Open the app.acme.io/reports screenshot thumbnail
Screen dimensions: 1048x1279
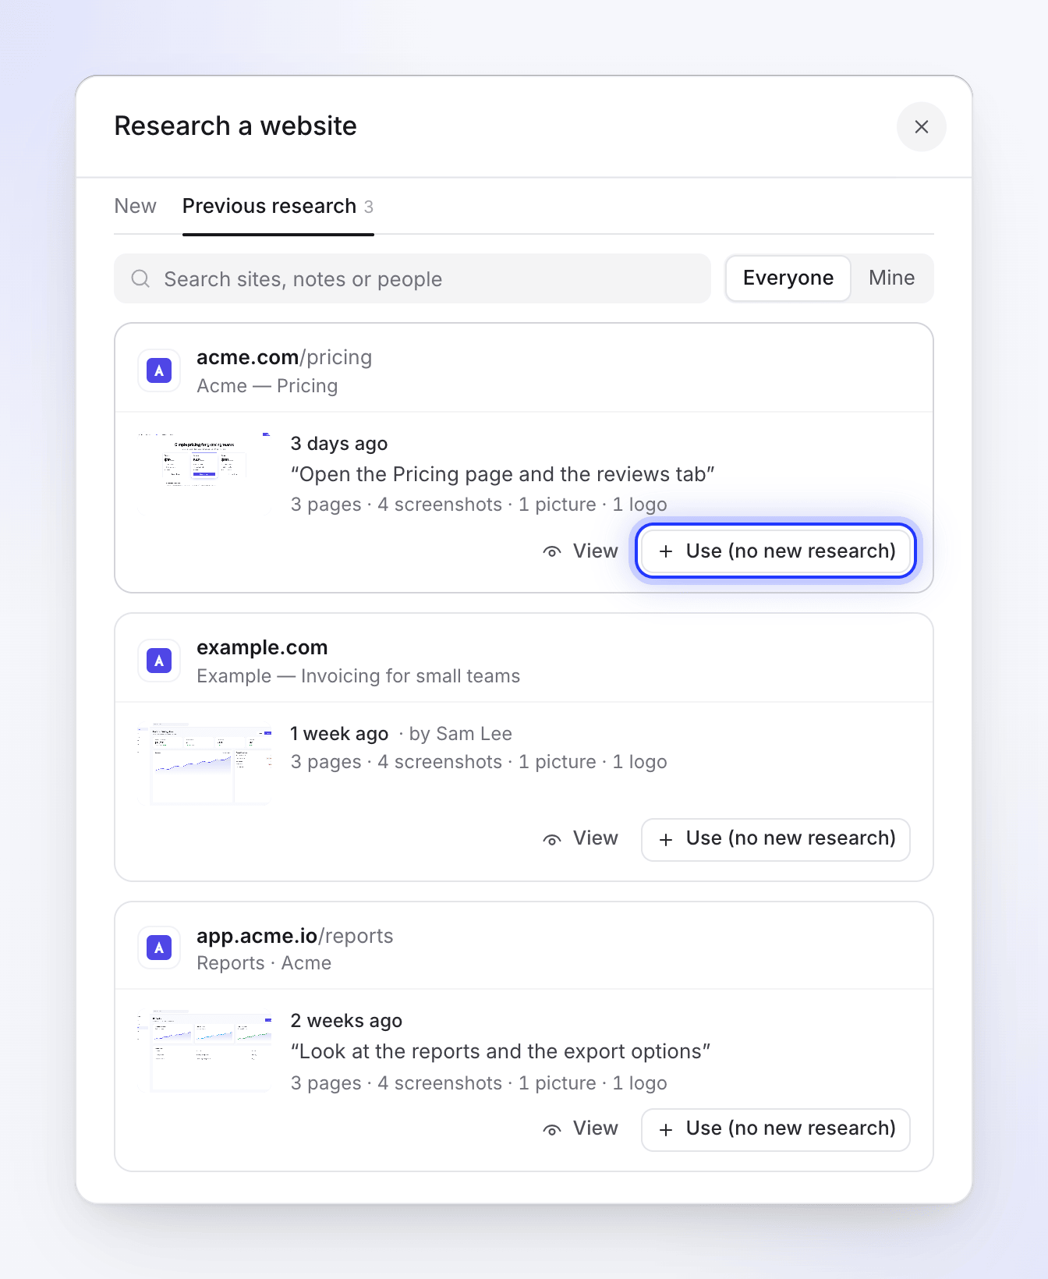click(x=204, y=1050)
